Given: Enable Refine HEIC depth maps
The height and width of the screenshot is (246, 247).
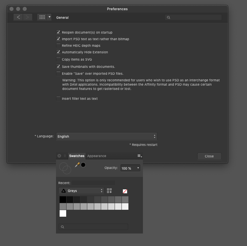Looking at the screenshot, I should tap(58, 45).
